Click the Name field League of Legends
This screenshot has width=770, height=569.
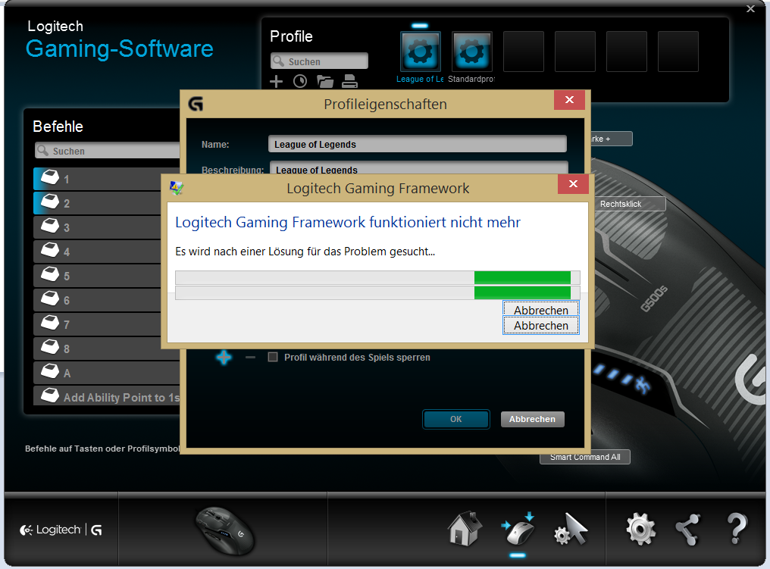(418, 145)
